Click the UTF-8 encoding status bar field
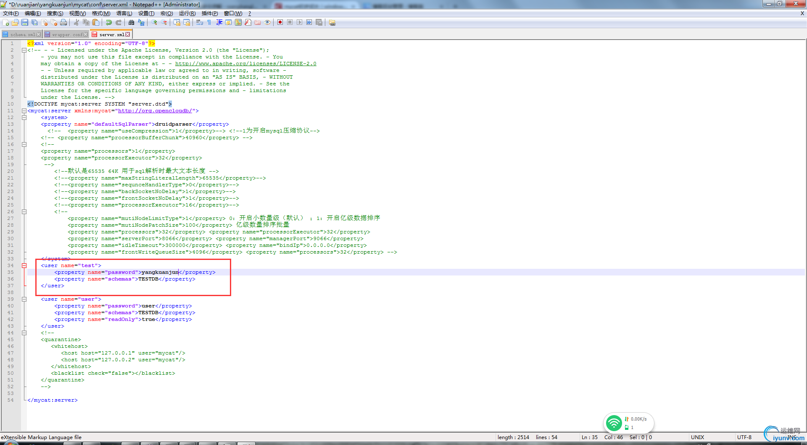807x445 pixels. point(744,437)
